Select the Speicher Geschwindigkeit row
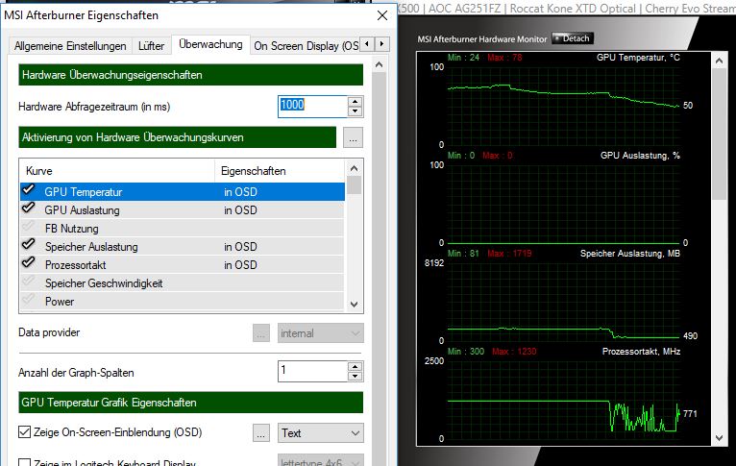 pyautogui.click(x=183, y=283)
